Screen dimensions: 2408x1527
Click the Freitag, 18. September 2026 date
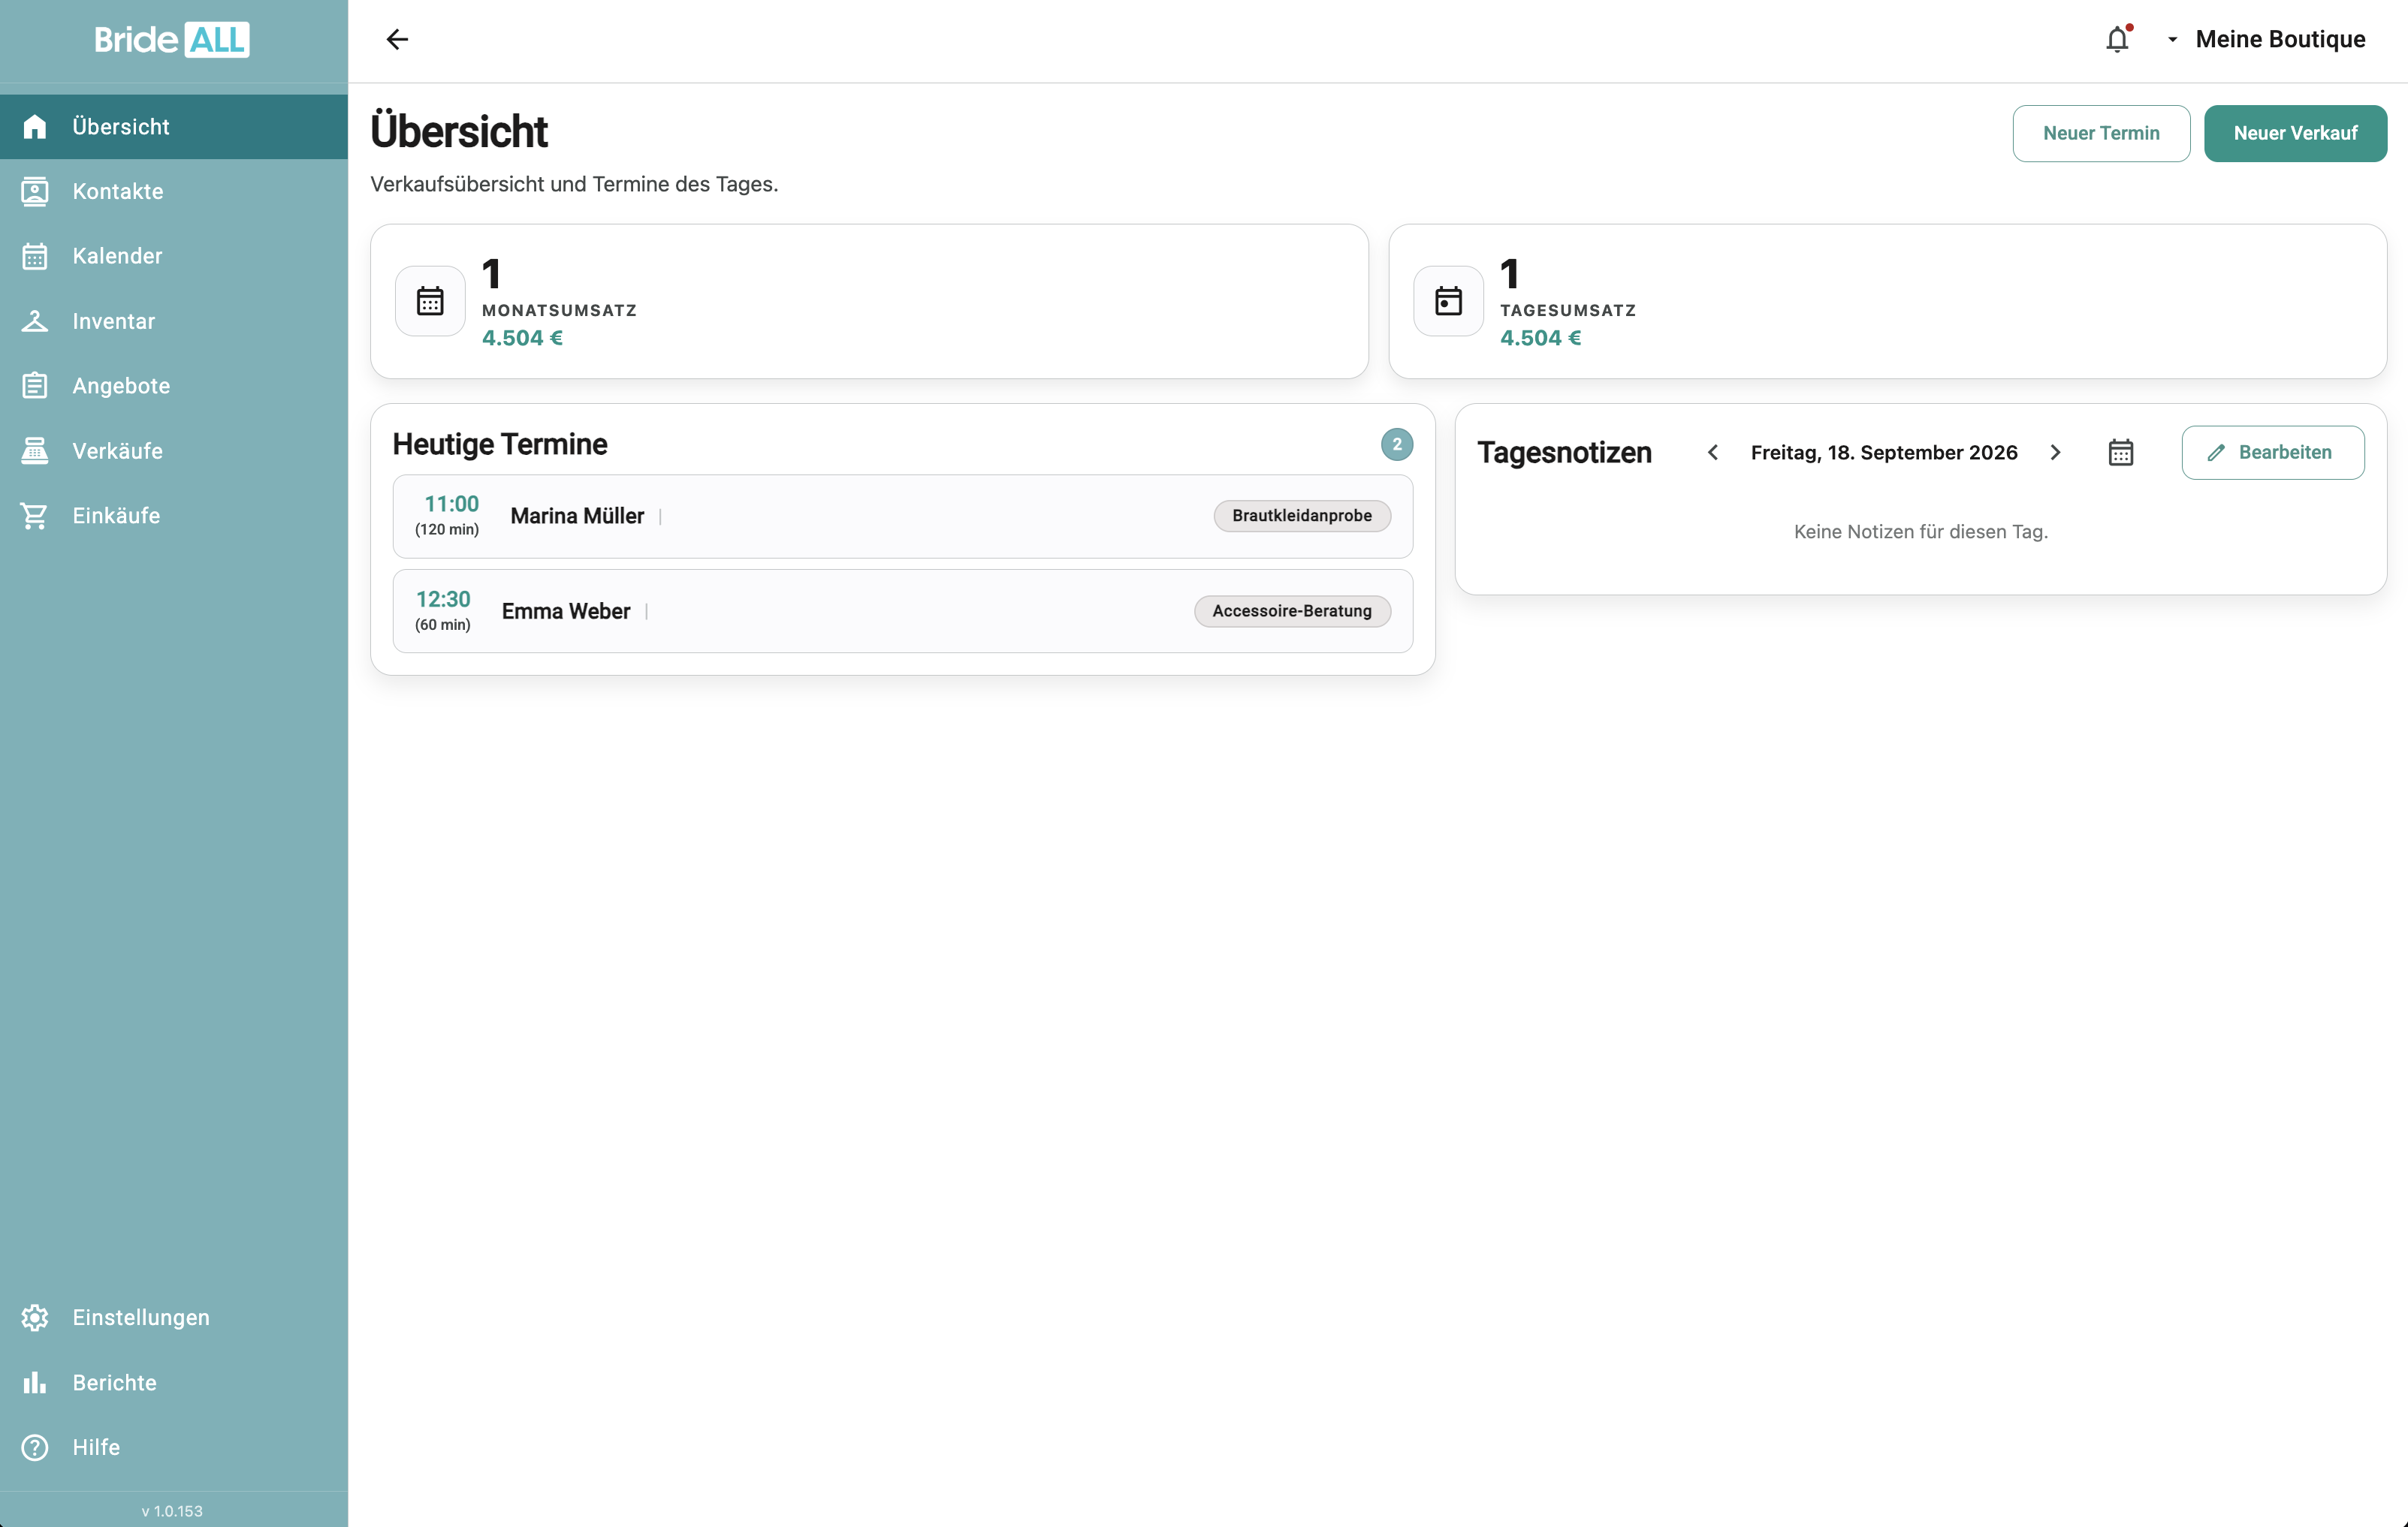[x=1884, y=453]
